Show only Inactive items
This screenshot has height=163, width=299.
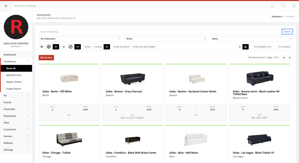coord(98,47)
